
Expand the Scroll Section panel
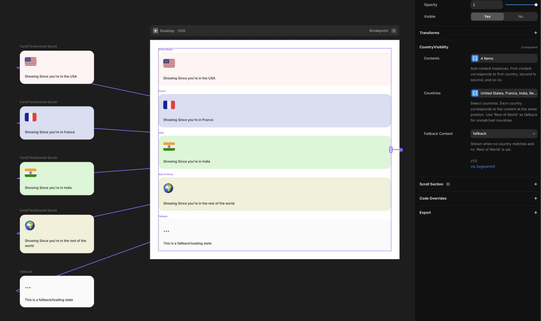coord(535,184)
